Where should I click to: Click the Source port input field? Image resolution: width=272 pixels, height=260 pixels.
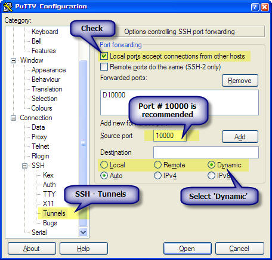pyautogui.click(x=170, y=136)
